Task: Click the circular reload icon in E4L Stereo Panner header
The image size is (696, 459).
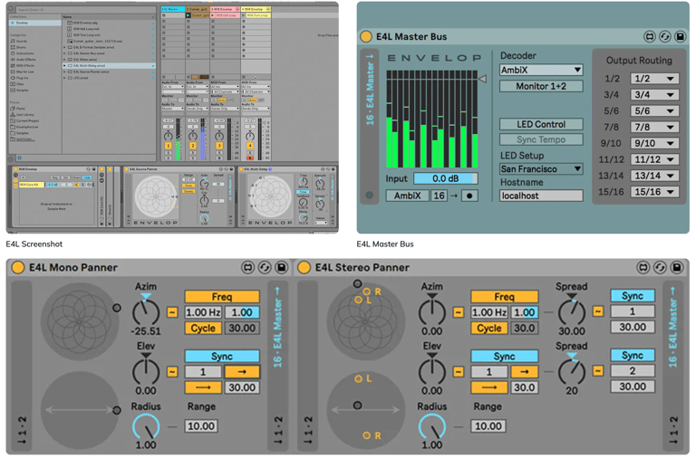Action: pyautogui.click(x=660, y=267)
